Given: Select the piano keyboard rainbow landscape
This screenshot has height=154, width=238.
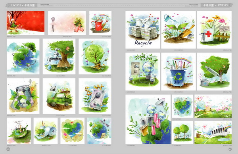Looking at the screenshot, I should (x=213, y=133).
